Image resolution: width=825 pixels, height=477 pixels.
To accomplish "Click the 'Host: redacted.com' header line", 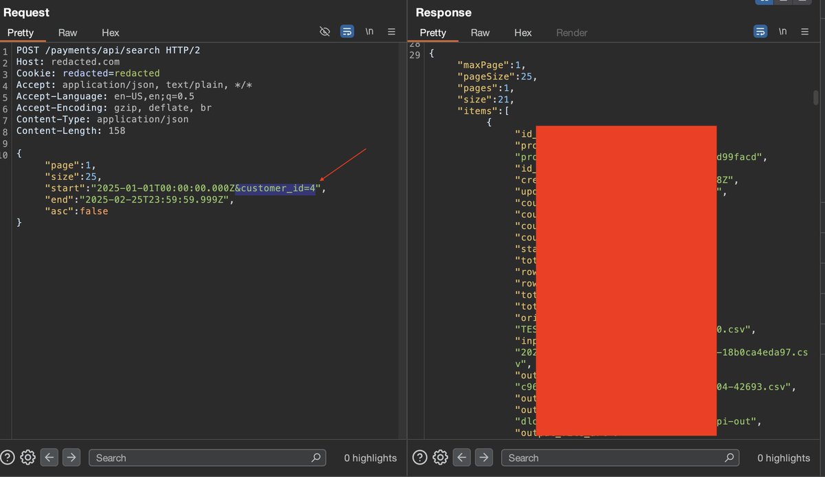I will 68,62.
